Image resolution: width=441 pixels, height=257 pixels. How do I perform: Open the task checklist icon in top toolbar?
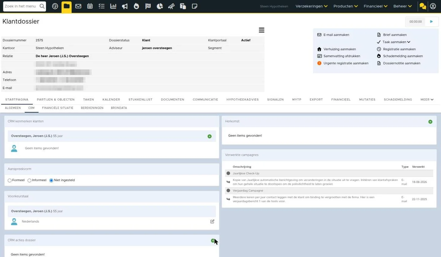point(101,6)
